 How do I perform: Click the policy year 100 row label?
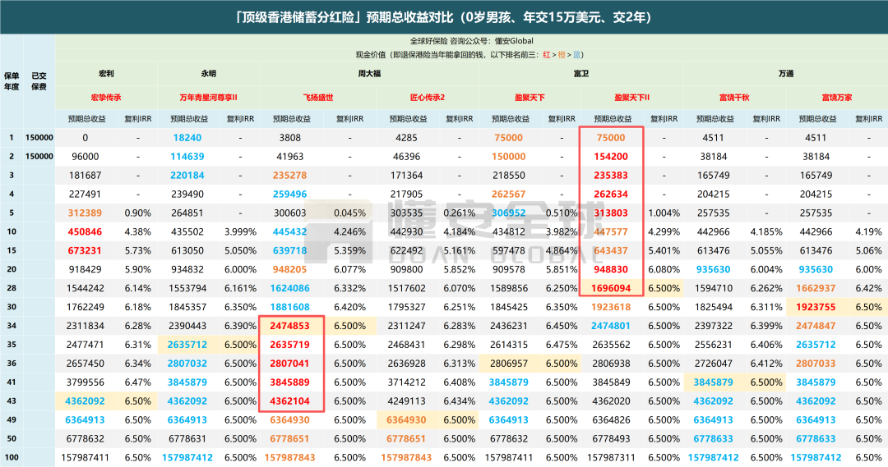pyautogui.click(x=12, y=457)
